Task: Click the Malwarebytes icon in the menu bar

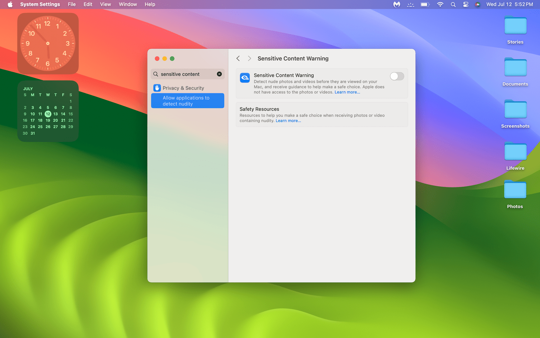Action: pos(396,4)
